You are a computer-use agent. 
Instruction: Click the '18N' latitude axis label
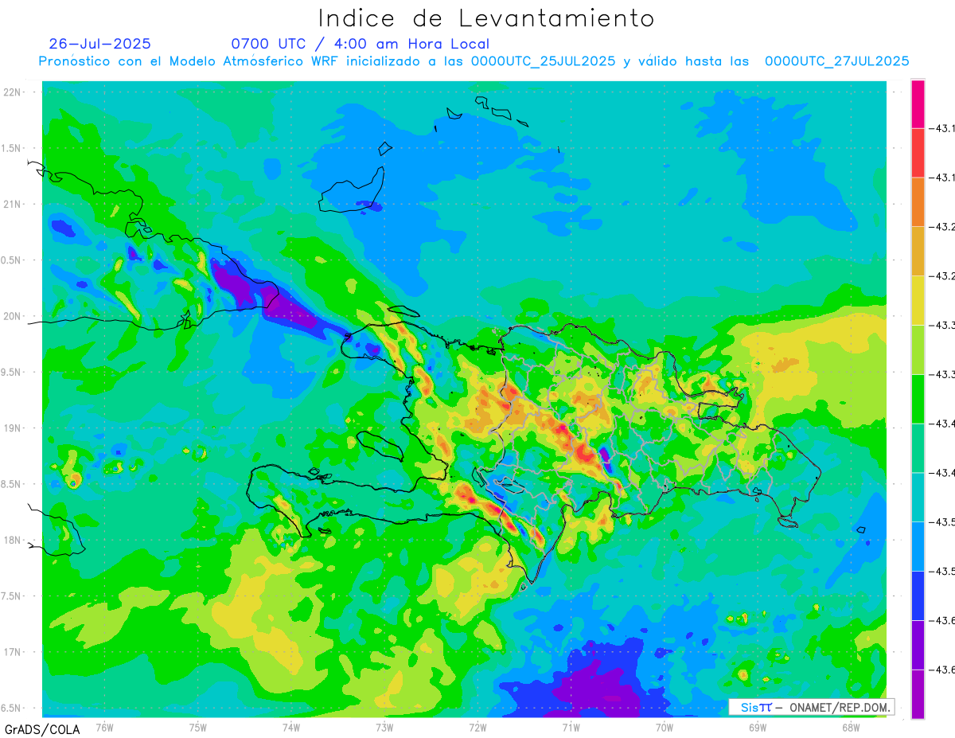pos(12,540)
